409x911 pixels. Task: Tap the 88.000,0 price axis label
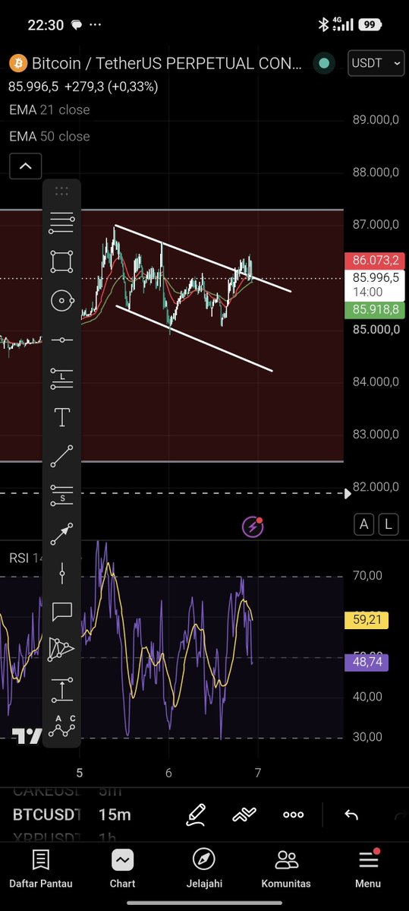[x=376, y=172]
